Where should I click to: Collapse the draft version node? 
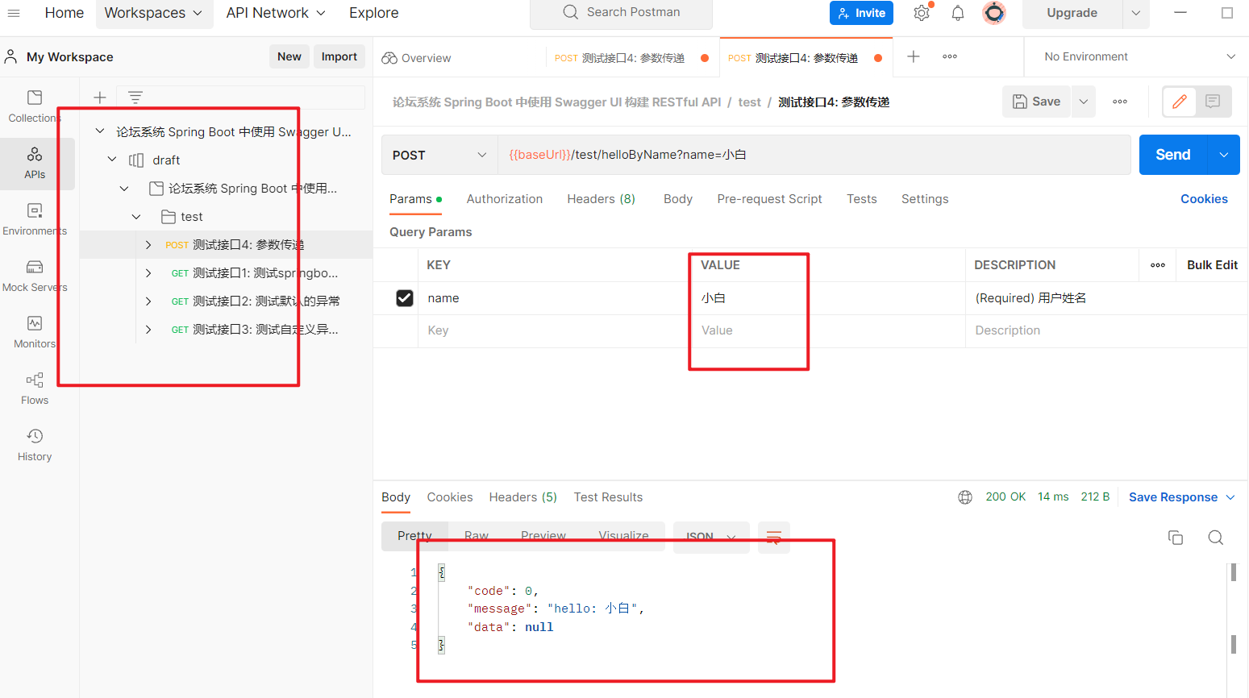pos(112,160)
